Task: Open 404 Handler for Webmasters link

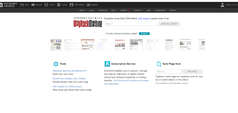Action: click(67, 87)
